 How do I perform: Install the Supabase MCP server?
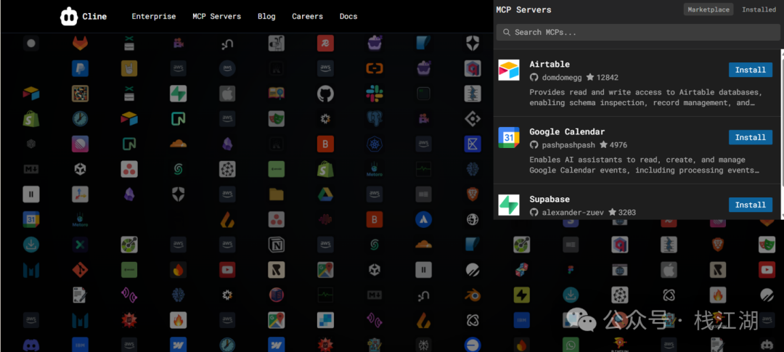point(751,205)
